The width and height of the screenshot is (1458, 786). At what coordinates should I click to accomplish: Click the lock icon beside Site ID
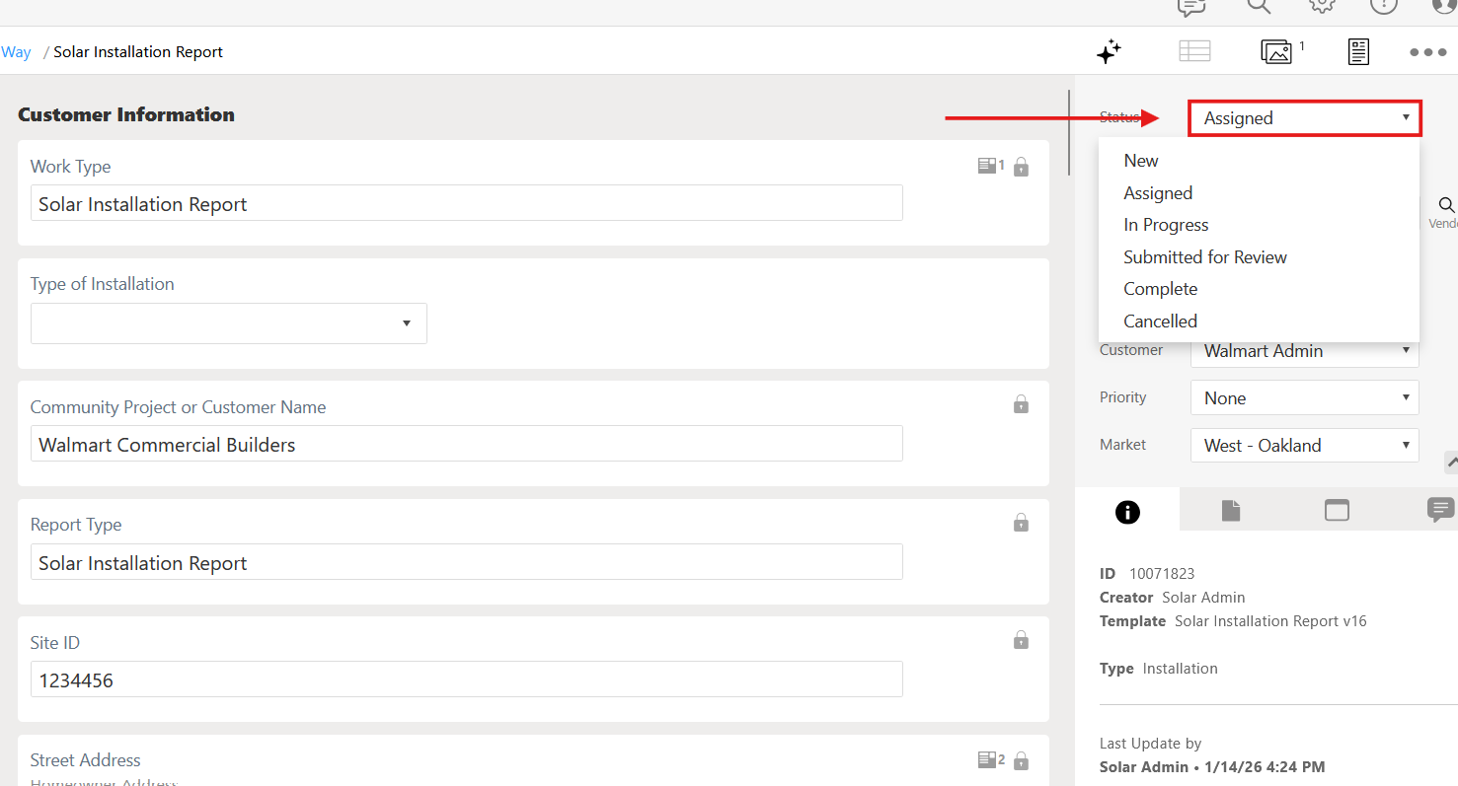tap(1022, 640)
